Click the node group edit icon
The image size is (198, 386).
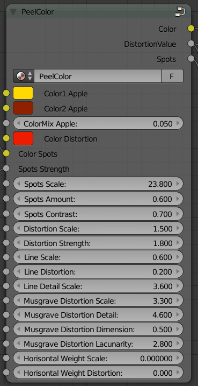[x=180, y=11]
